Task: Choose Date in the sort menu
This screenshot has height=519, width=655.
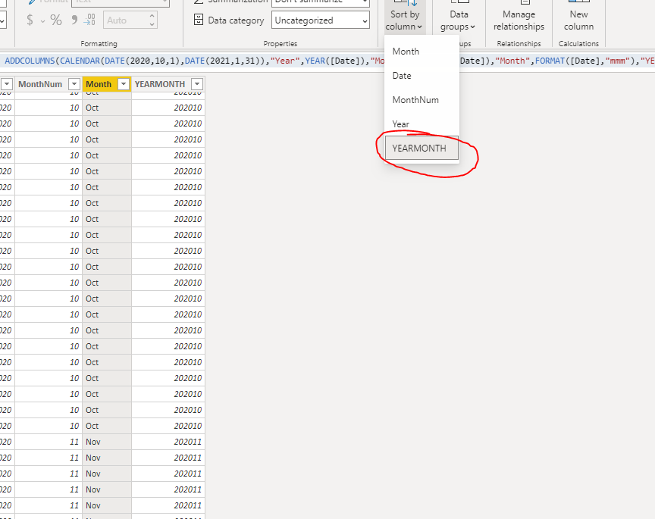Action: click(422, 76)
